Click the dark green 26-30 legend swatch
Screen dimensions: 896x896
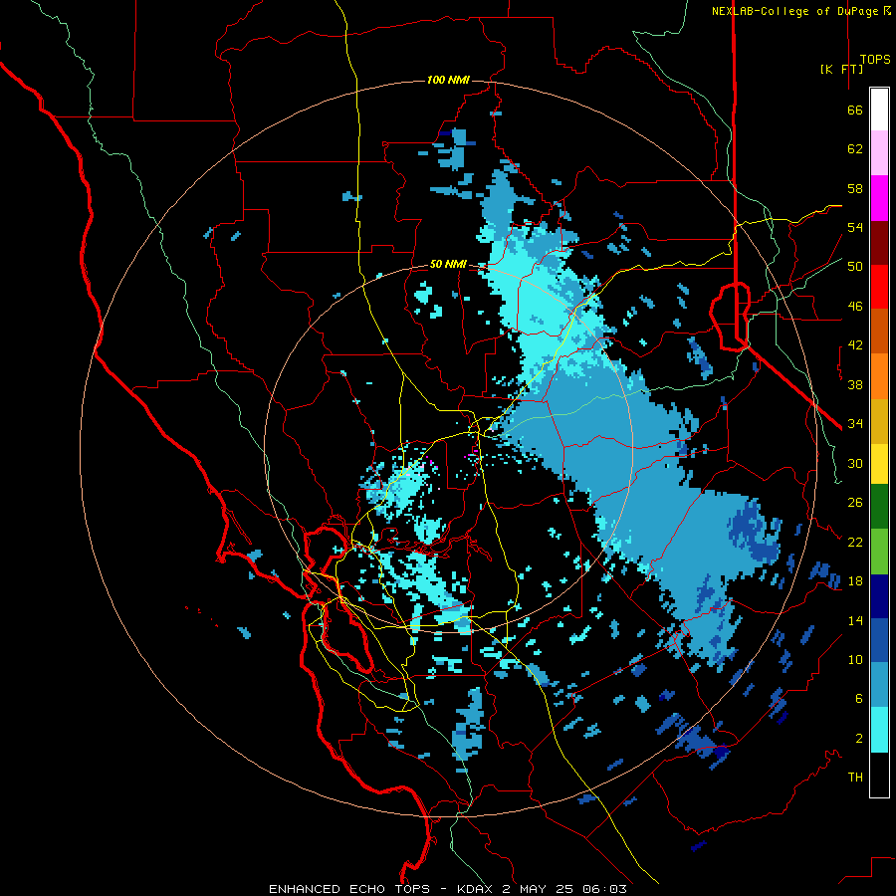[x=879, y=507]
